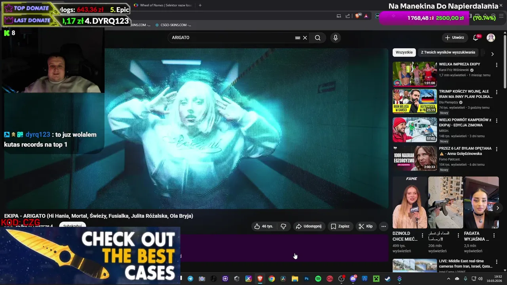
Task: Open LIVE Middle East real-time cameras title
Action: (x=465, y=264)
